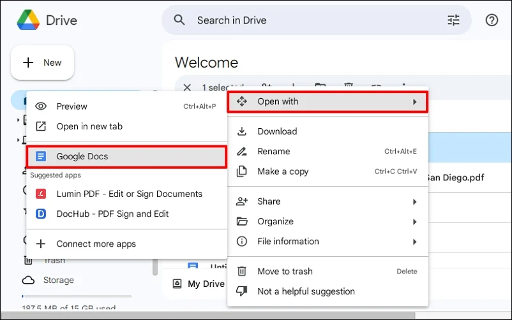Choose Not a helpful suggestion
512x320 pixels.
[328, 291]
